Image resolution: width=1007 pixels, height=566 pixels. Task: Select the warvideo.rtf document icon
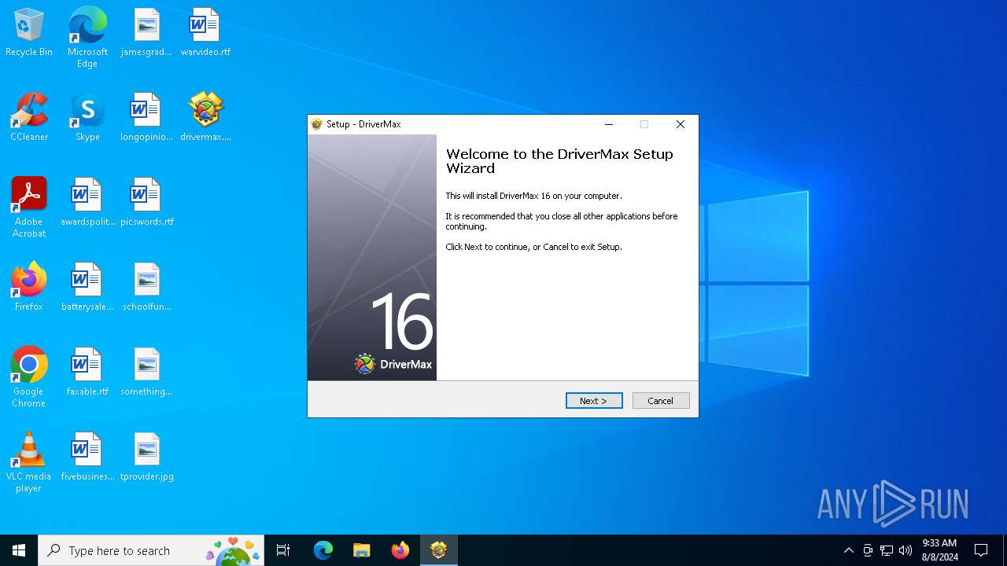(x=205, y=33)
